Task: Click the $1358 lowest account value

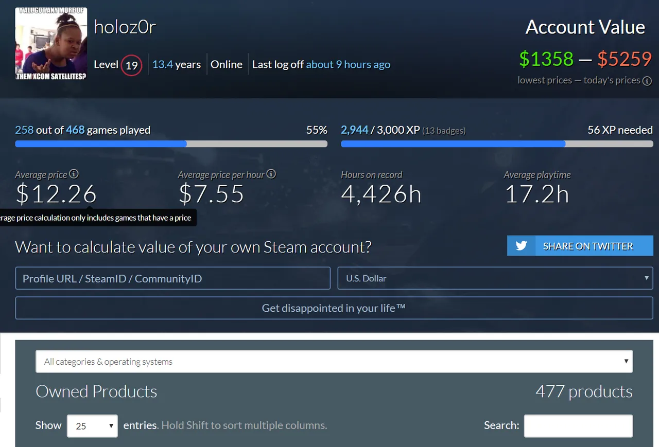Action: click(x=546, y=59)
